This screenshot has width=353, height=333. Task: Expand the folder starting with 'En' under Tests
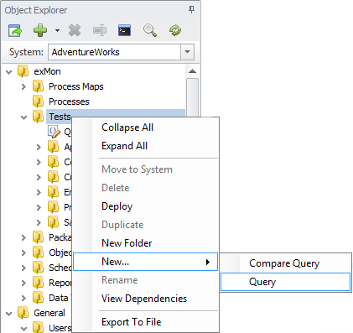(39, 192)
